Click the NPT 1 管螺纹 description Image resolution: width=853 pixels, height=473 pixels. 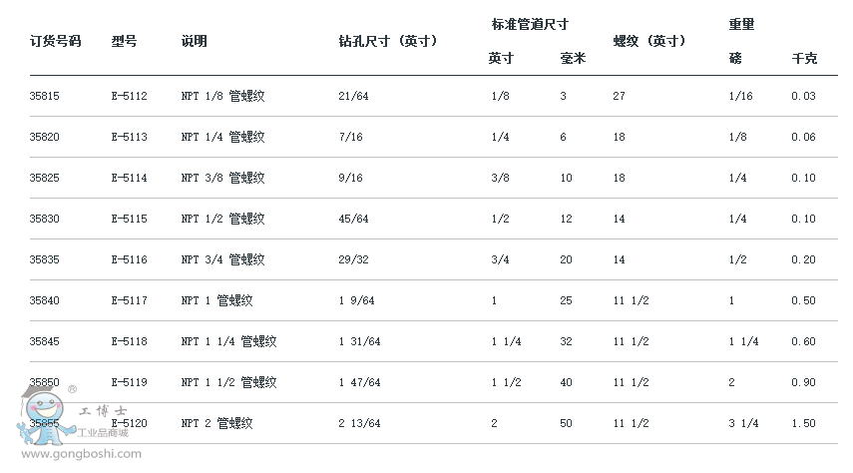pos(216,300)
